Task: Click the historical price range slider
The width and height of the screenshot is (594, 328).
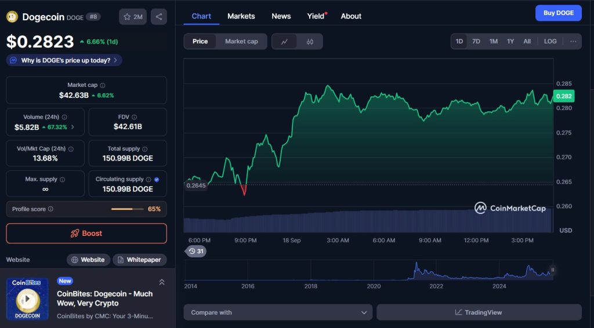Action: 368,271
